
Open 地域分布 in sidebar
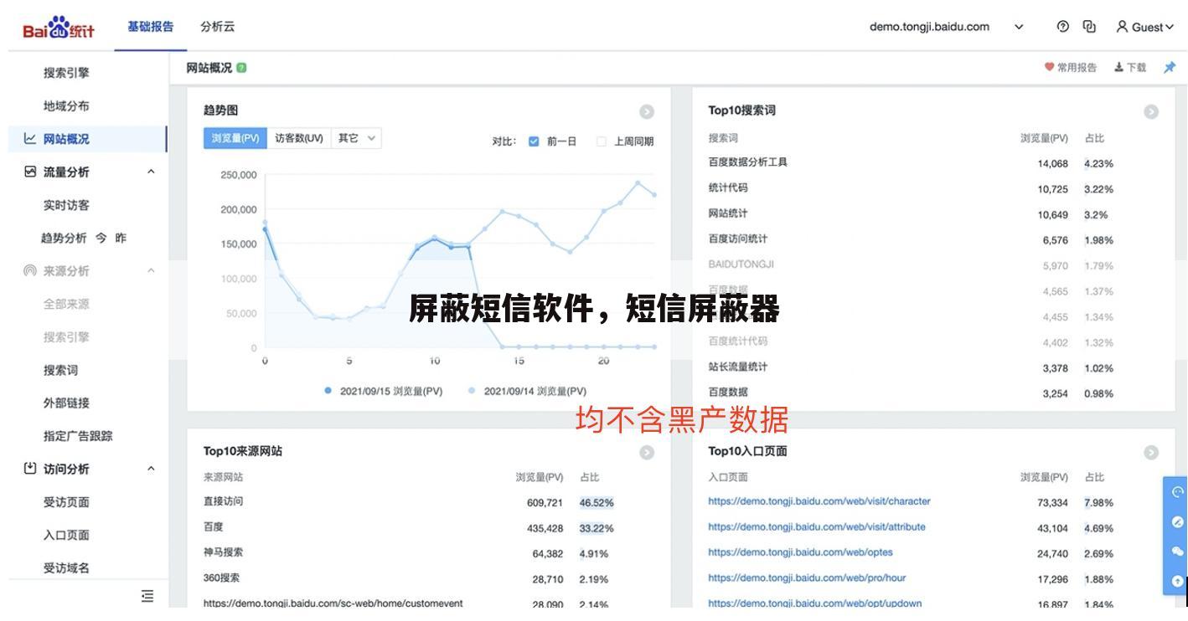point(66,106)
